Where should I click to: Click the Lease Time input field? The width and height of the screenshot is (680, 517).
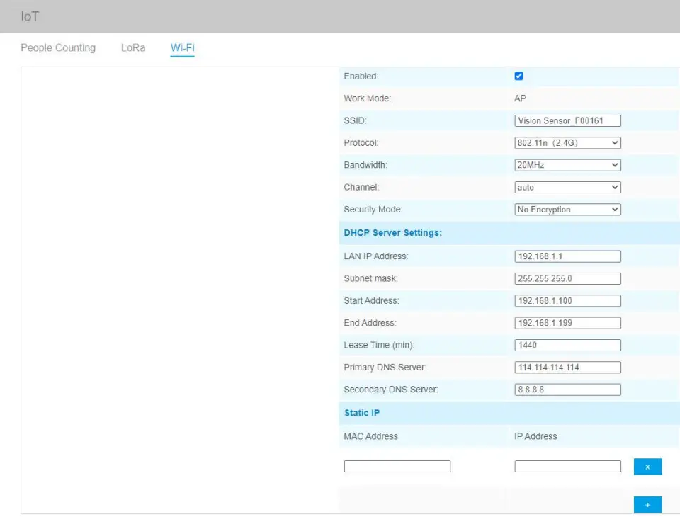pos(567,346)
